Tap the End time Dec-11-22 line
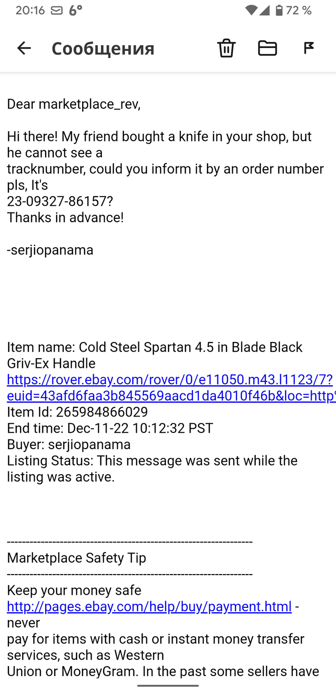336x692 pixels. coord(110,428)
